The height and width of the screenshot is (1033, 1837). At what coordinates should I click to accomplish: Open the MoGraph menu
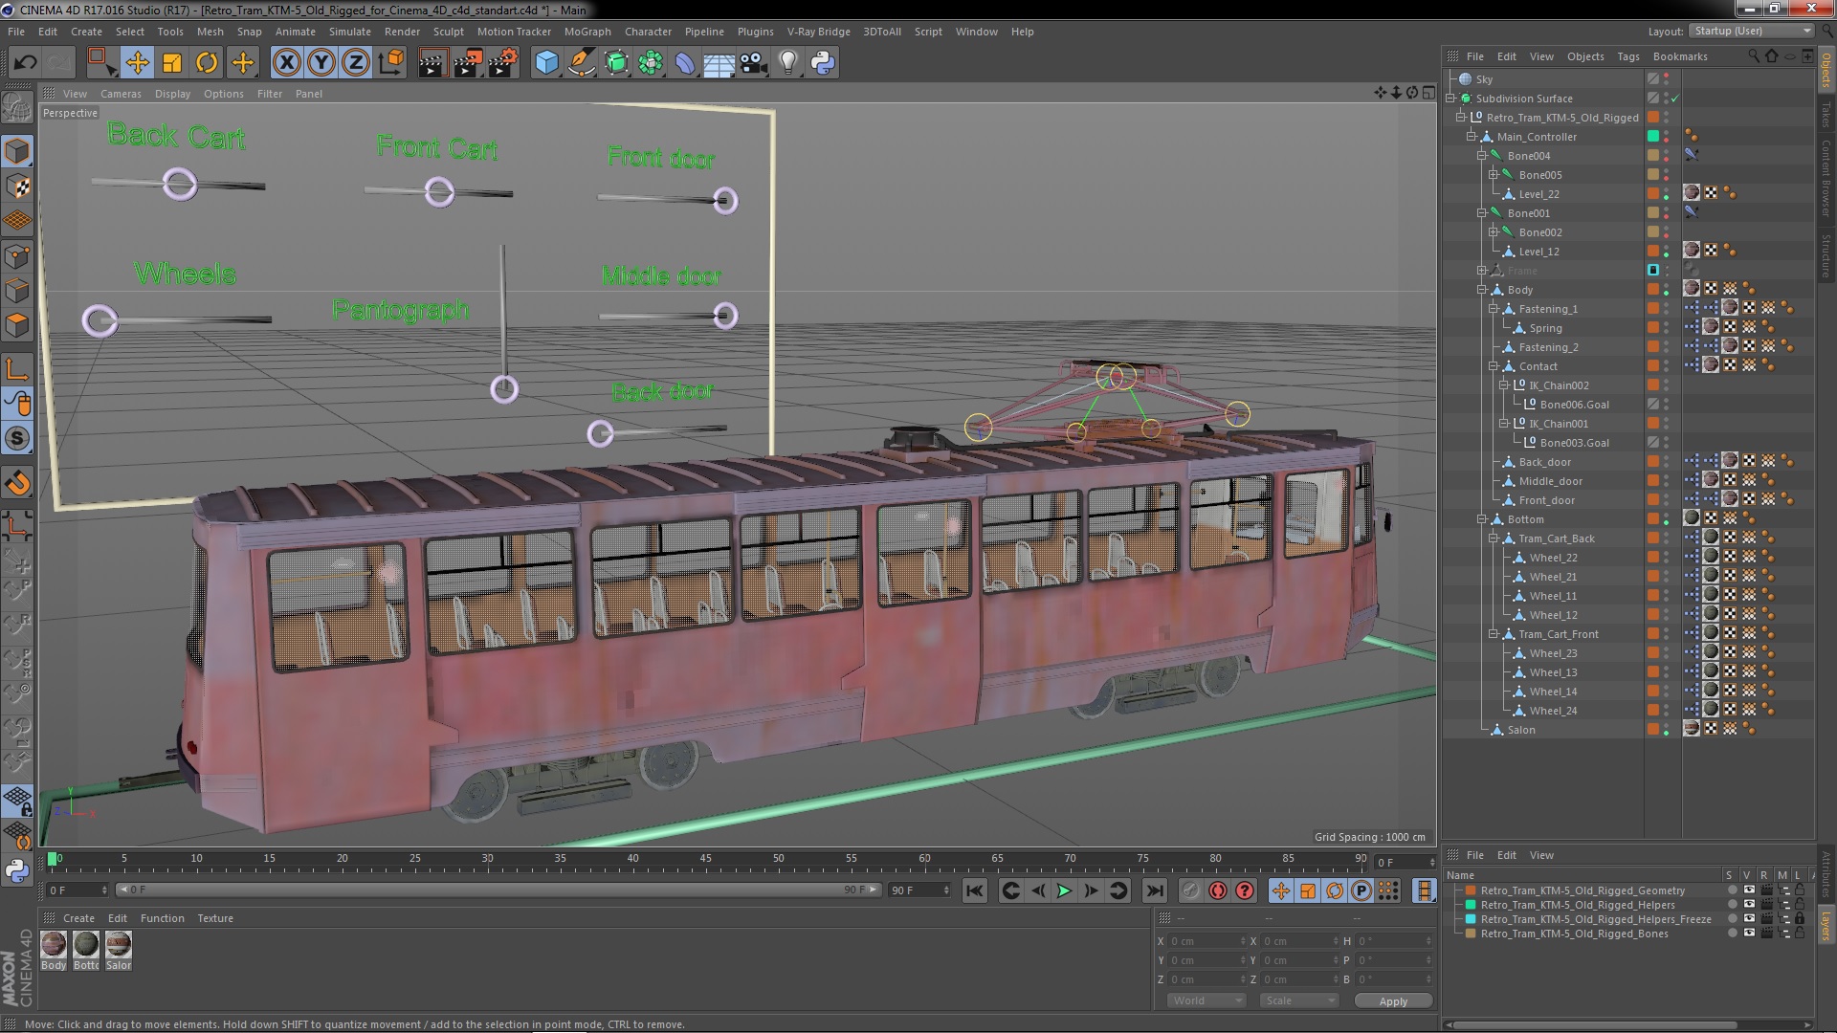587,32
